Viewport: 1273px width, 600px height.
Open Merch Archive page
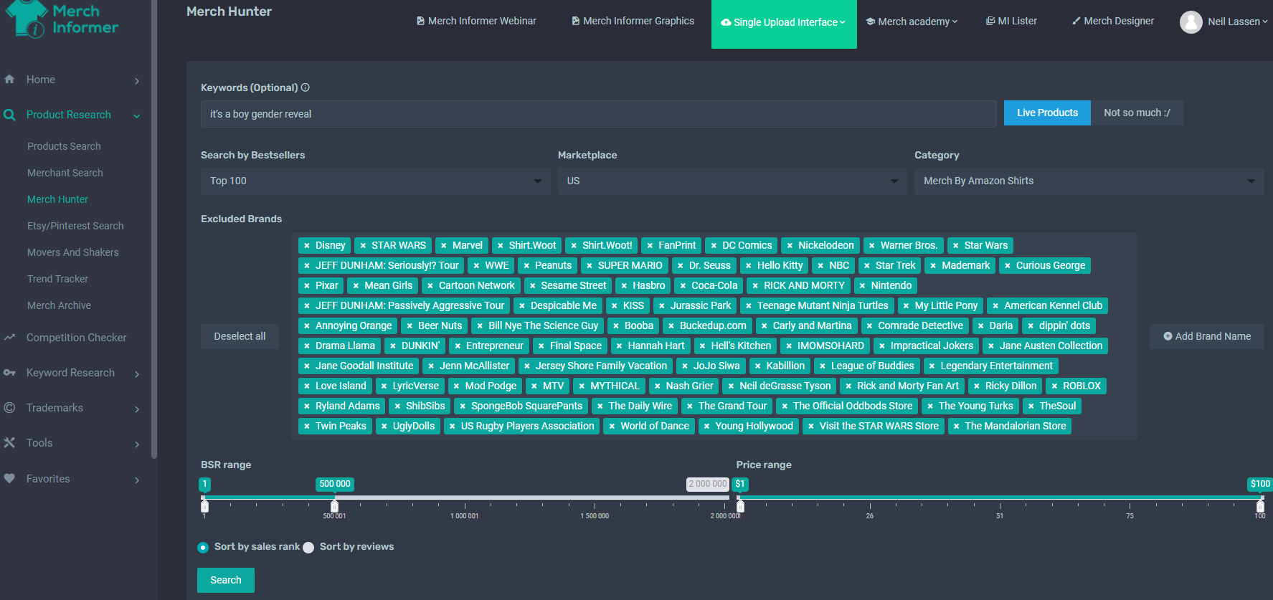pos(59,305)
